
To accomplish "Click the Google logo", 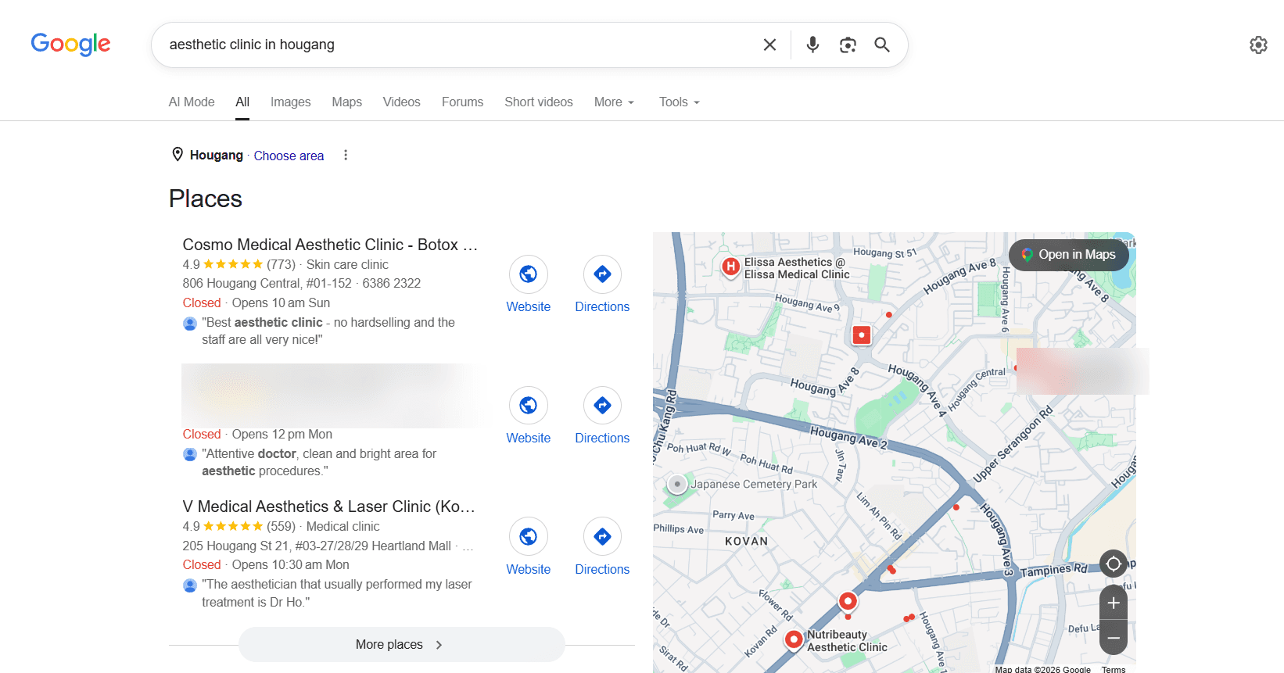I will pyautogui.click(x=70, y=45).
